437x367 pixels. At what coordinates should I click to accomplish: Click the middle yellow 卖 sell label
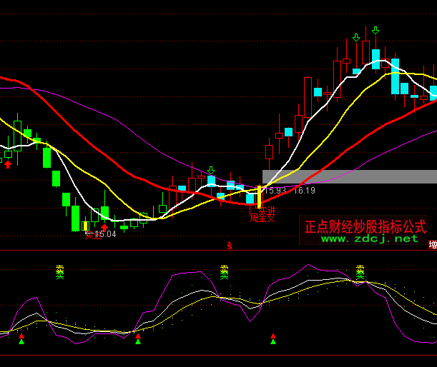(224, 272)
